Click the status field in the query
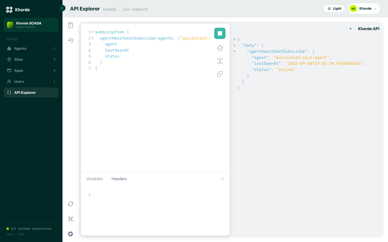388x242 pixels. click(x=112, y=56)
